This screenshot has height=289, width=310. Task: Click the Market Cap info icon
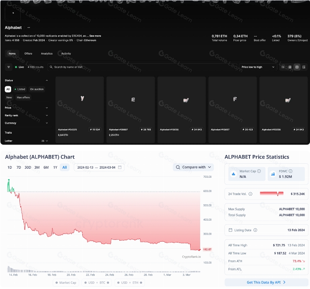pos(259,171)
